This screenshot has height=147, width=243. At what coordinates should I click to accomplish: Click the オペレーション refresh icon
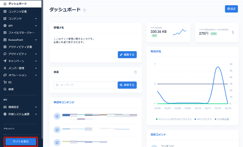pos(5,75)
